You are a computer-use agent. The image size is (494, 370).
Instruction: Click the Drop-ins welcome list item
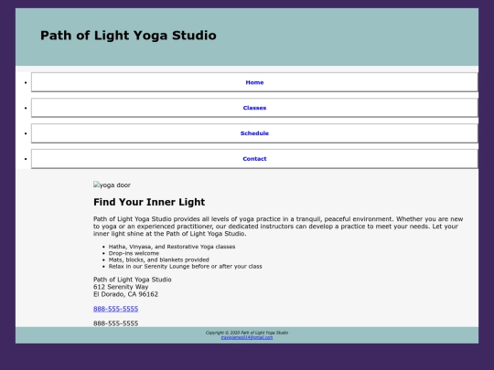pos(134,253)
